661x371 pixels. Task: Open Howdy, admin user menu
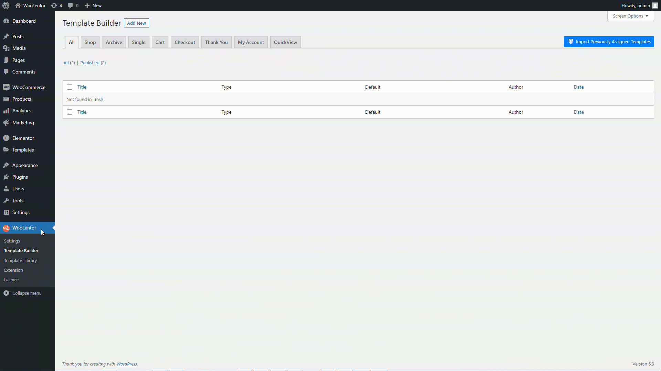(x=639, y=5)
